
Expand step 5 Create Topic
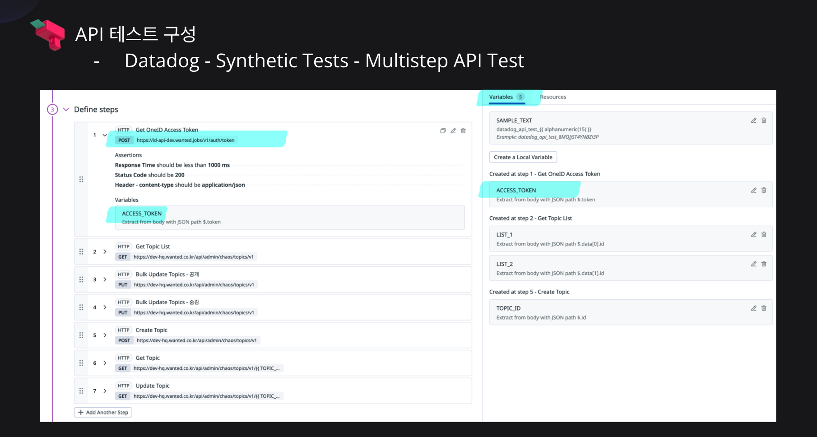(105, 335)
